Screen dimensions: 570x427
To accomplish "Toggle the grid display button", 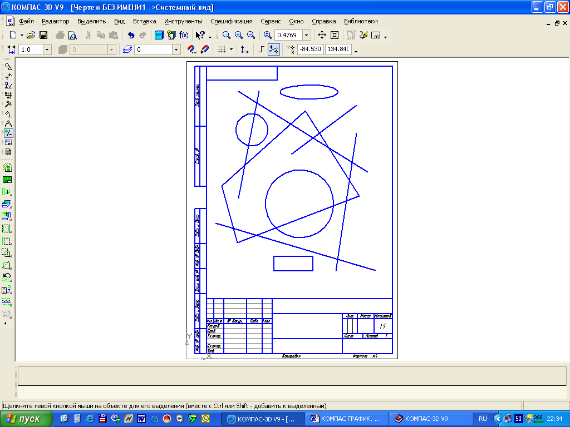I will [x=222, y=49].
